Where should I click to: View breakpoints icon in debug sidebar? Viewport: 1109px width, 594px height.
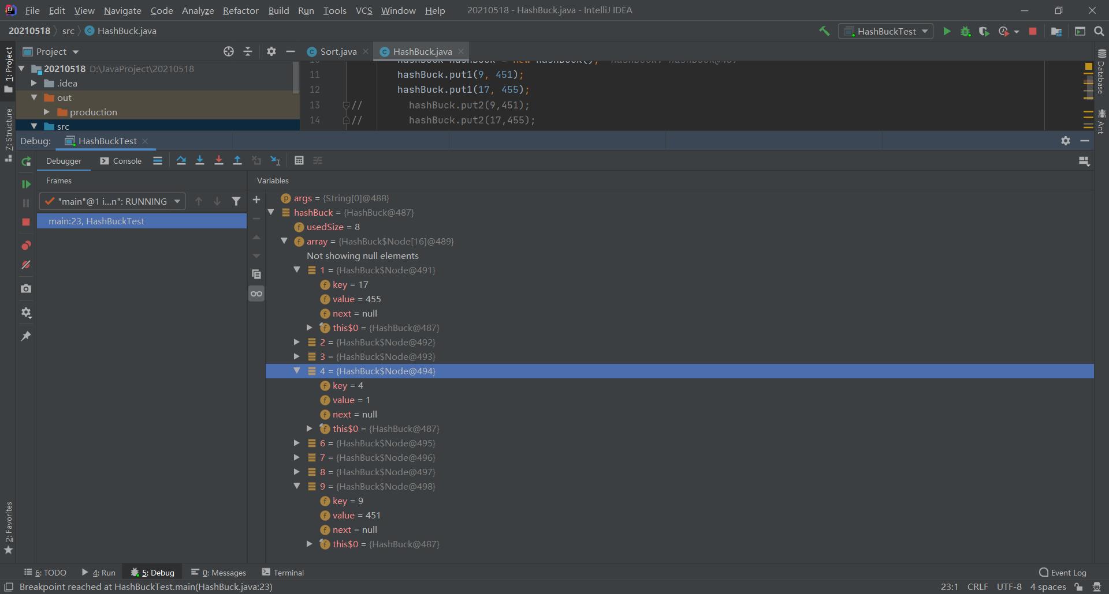(26, 246)
